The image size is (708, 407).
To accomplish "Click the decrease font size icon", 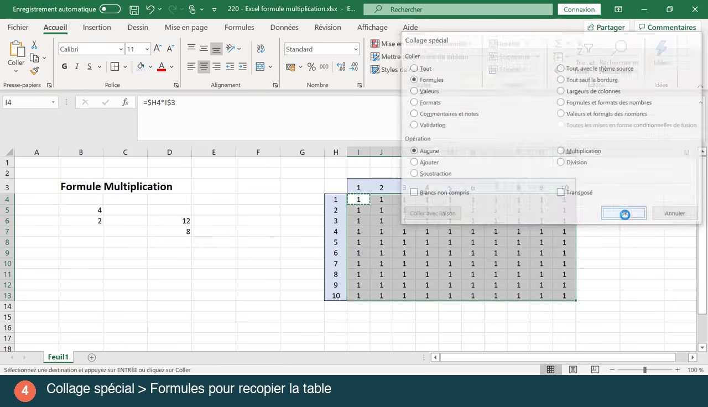I will 170,49.
